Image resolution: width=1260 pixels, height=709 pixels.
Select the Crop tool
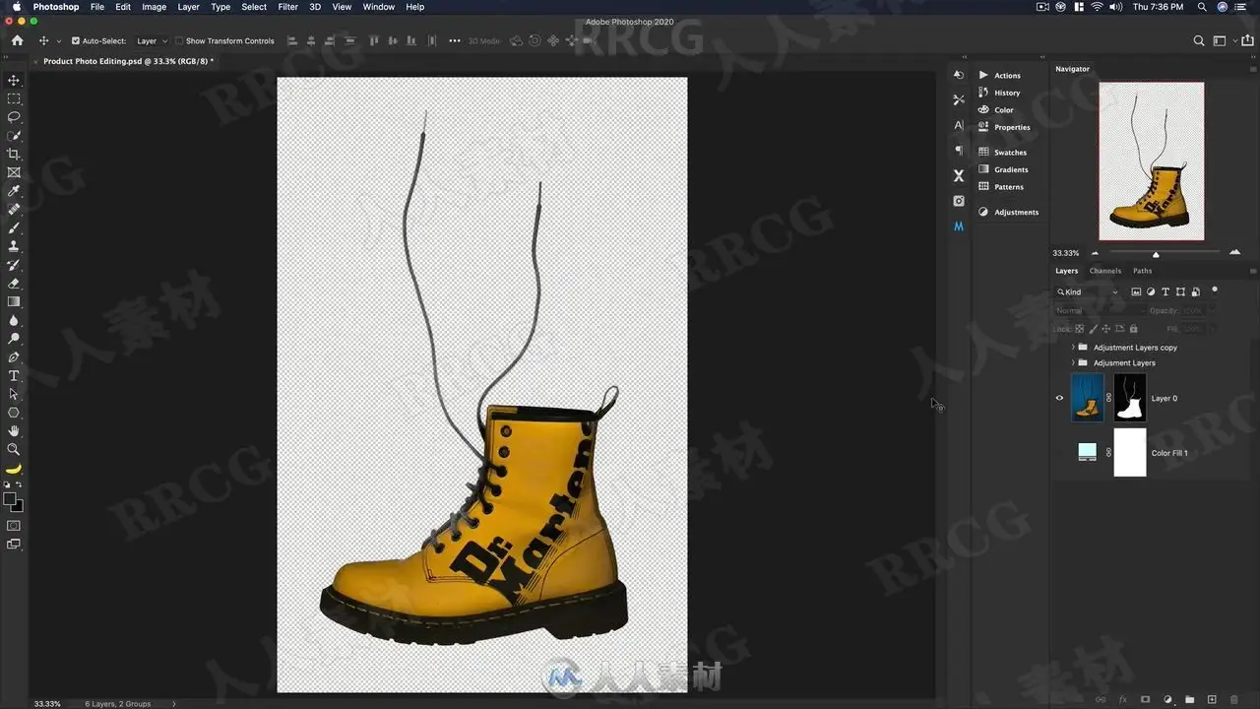[14, 155]
